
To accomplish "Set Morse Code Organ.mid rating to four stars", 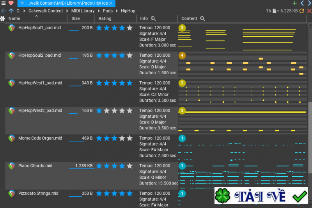I will pyautogui.click(x=122, y=138).
